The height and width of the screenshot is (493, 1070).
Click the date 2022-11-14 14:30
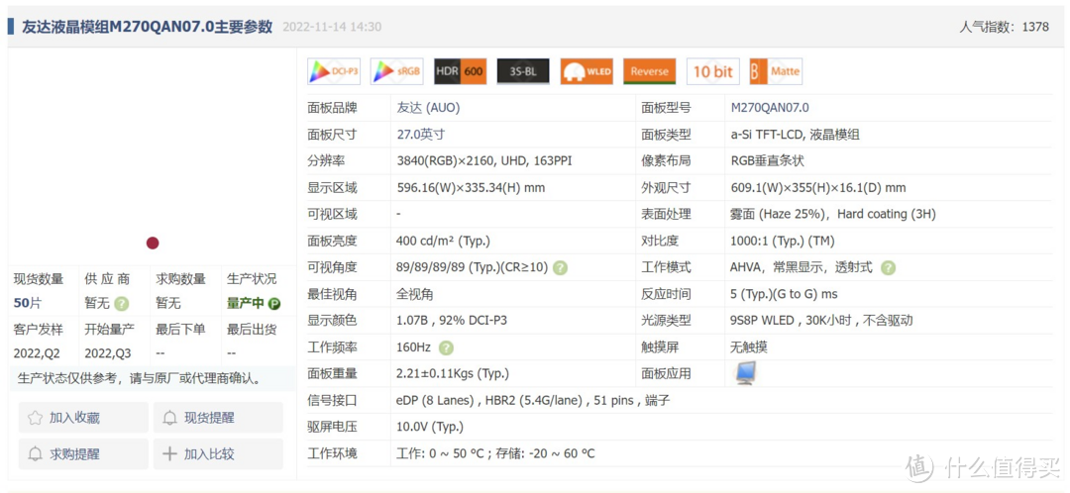coord(332,28)
